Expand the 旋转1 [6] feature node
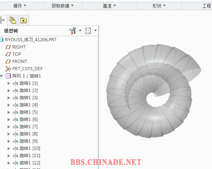This screenshot has width=212, height=169. tap(9, 119)
